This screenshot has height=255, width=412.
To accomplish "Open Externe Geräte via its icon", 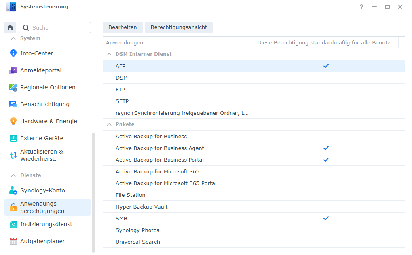I will pyautogui.click(x=13, y=138).
